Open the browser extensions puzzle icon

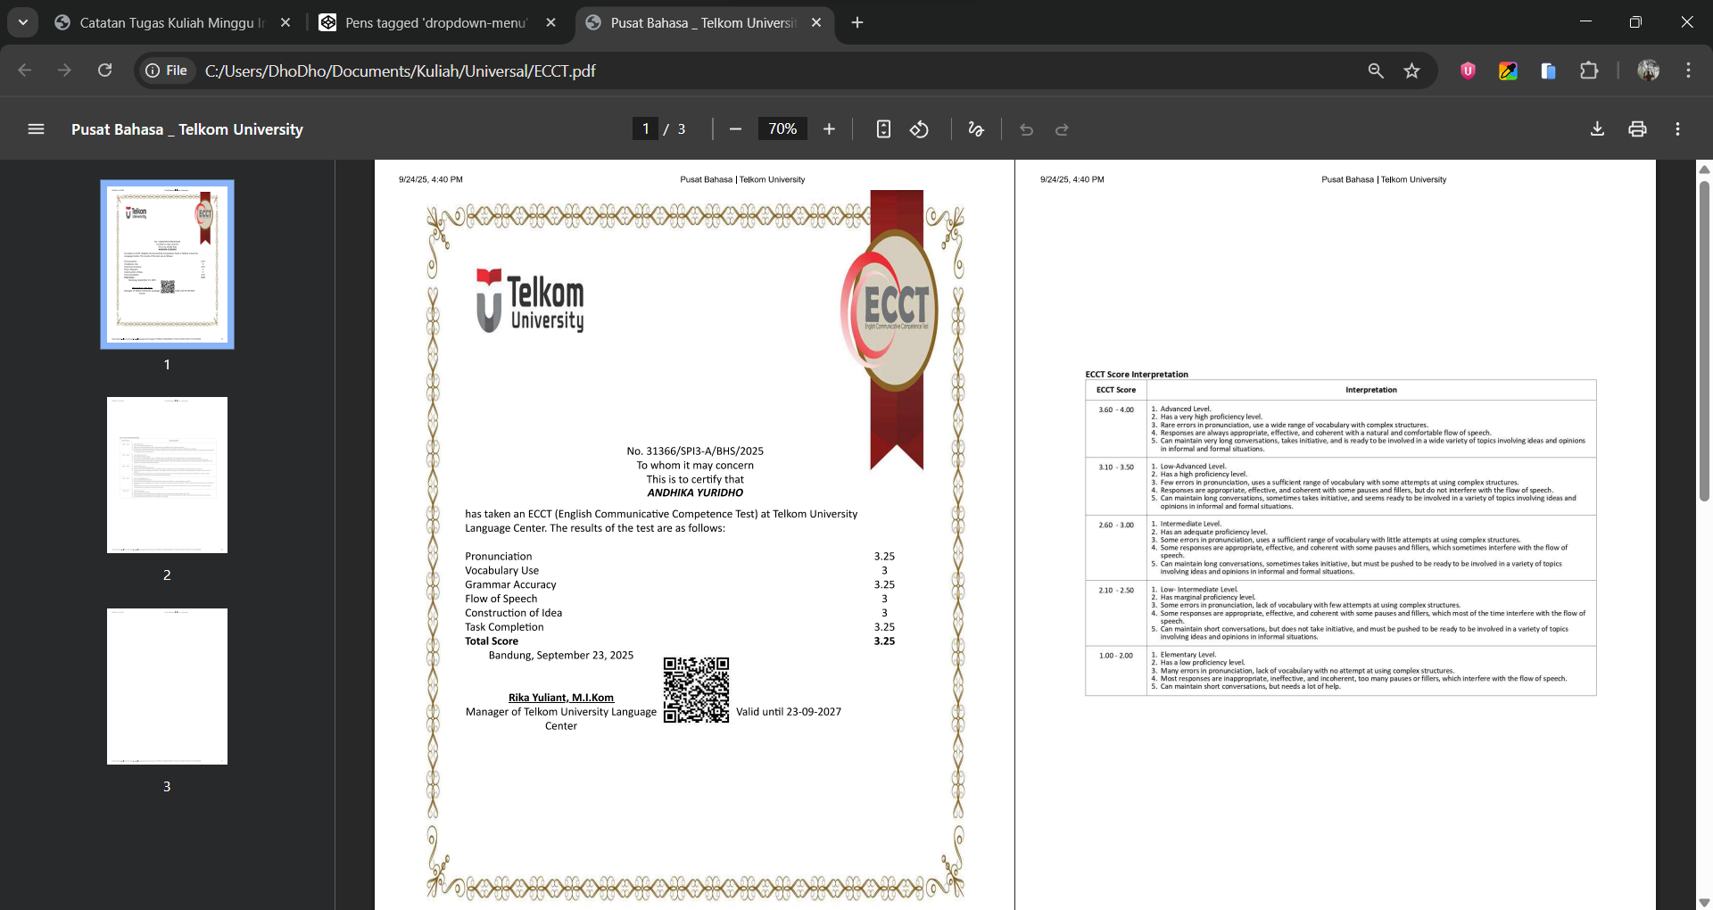pos(1589,70)
